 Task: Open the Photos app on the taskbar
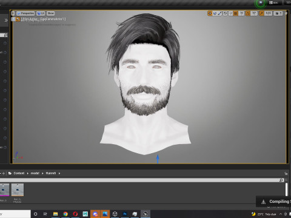coord(105,214)
